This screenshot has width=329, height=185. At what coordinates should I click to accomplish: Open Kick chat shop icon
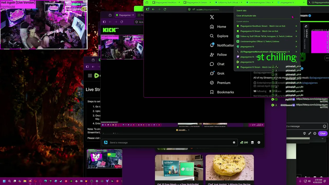coord(252,143)
